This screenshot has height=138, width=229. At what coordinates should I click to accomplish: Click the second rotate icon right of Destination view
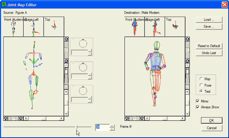click(x=187, y=61)
